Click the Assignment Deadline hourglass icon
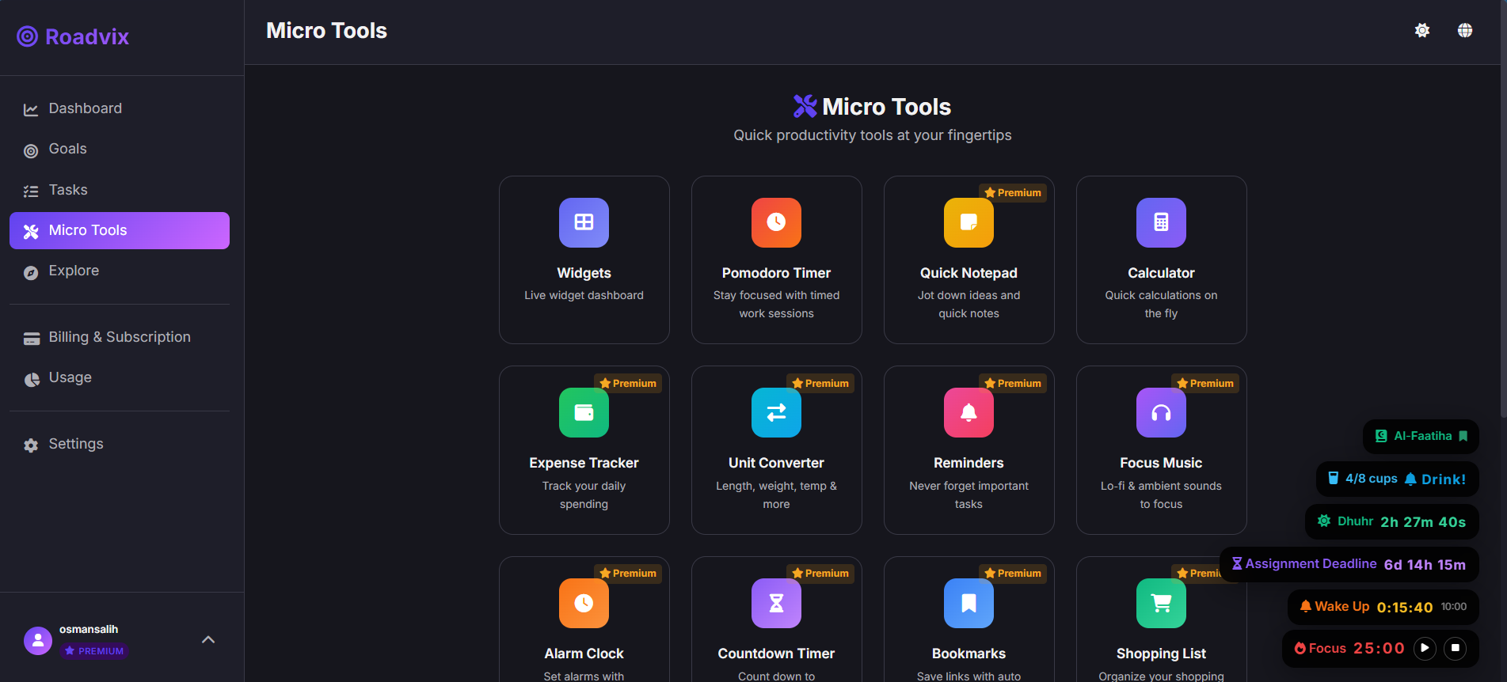1507x682 pixels. coord(1237,563)
